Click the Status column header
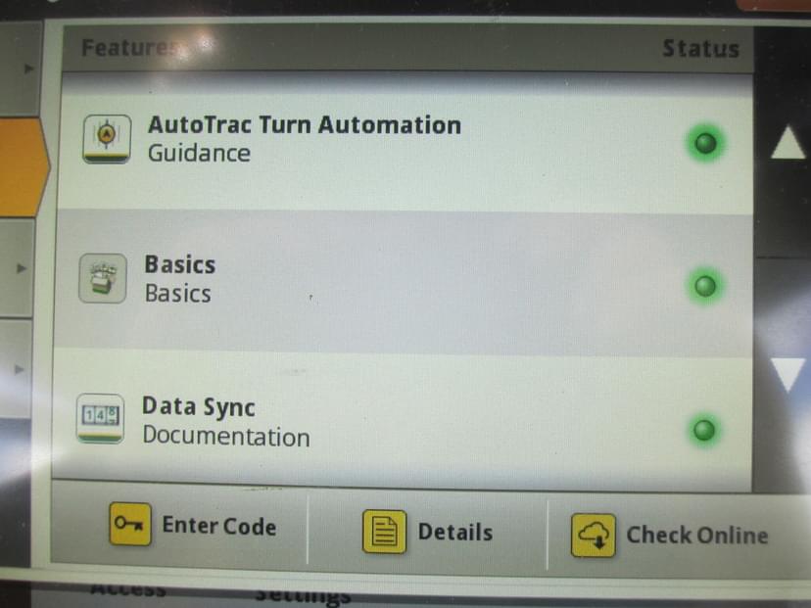Viewport: 811px width, 608px height. click(x=701, y=49)
